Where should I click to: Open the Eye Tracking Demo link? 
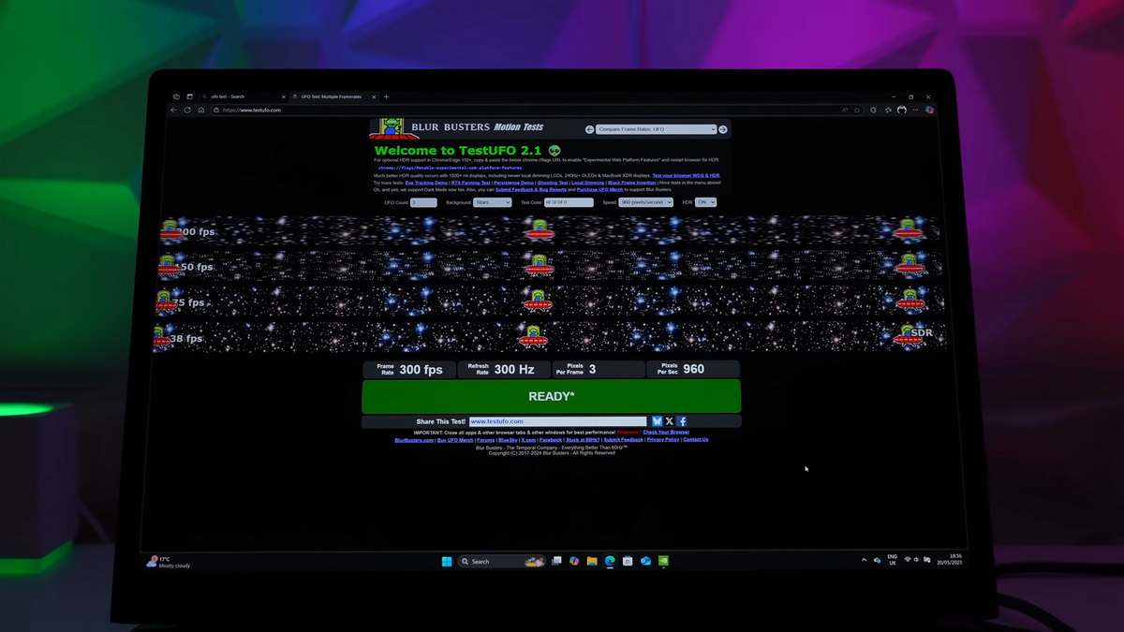point(426,183)
